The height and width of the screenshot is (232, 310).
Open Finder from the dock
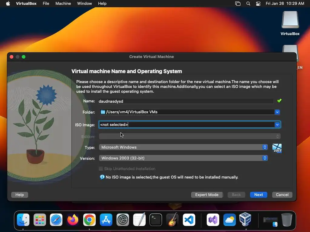23,220
